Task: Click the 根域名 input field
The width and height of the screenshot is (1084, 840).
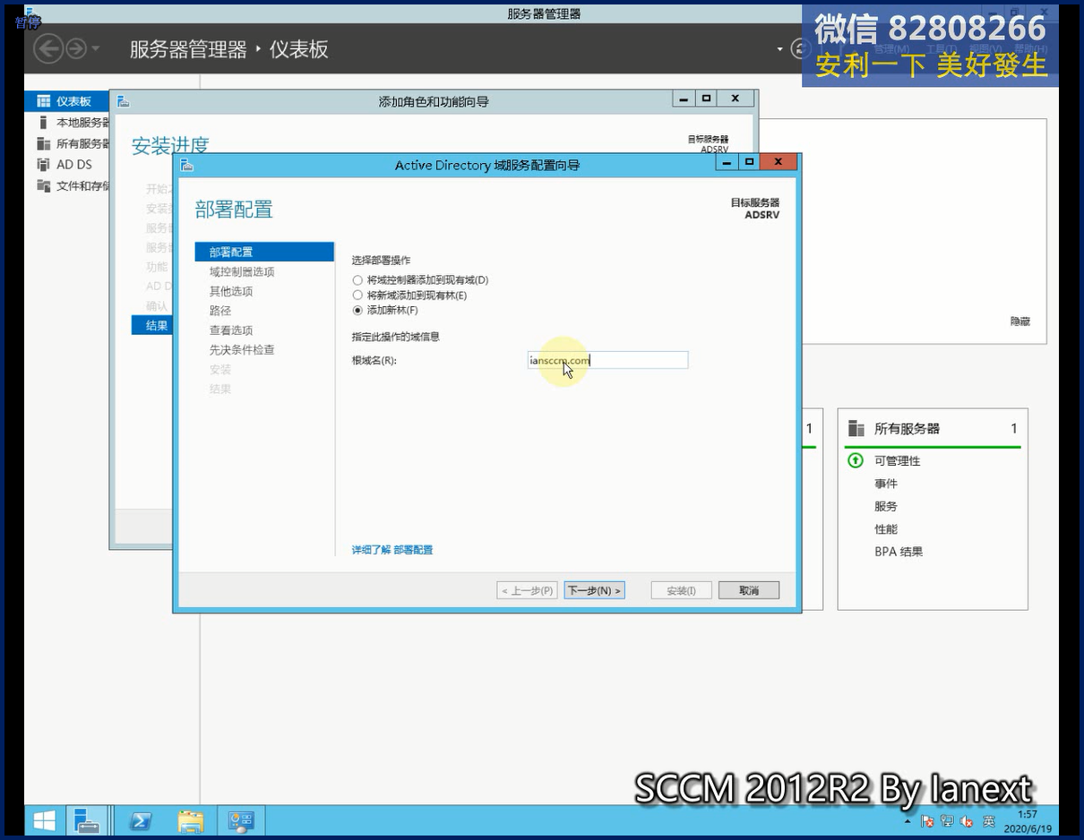Action: coord(608,360)
